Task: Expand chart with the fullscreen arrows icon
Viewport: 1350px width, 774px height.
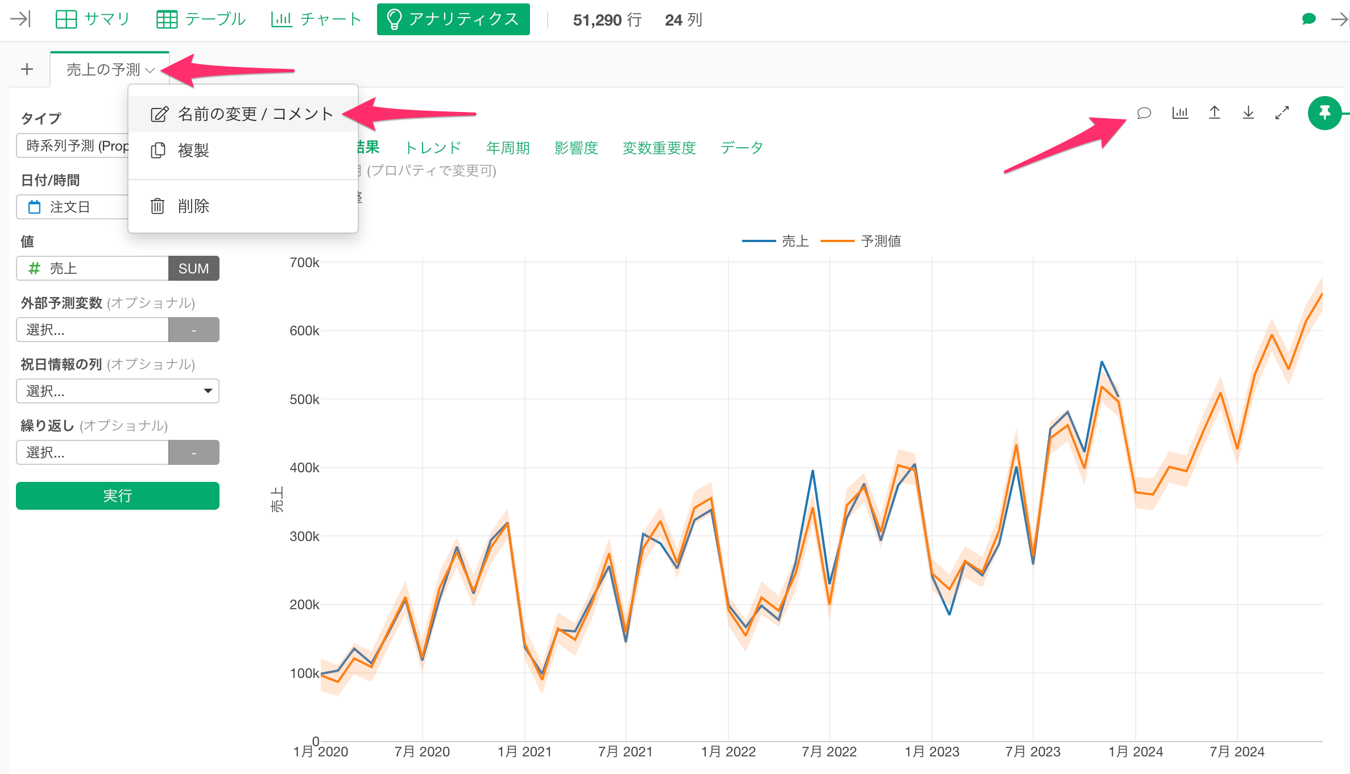Action: point(1282,113)
